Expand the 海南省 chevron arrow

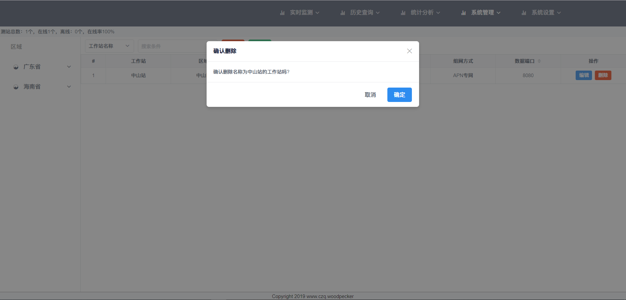(x=69, y=87)
